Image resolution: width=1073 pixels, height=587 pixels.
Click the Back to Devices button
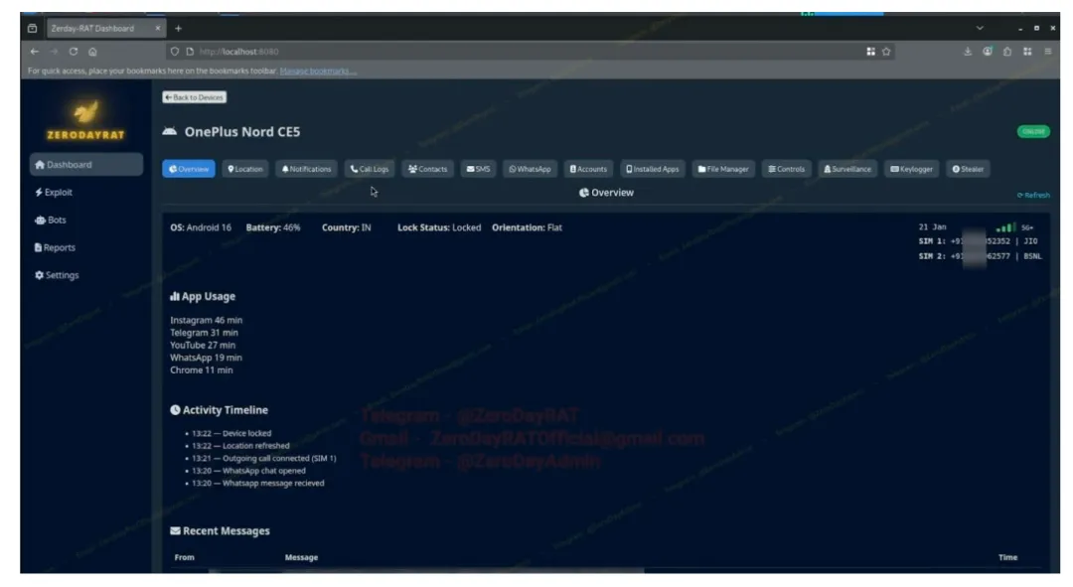tap(195, 97)
